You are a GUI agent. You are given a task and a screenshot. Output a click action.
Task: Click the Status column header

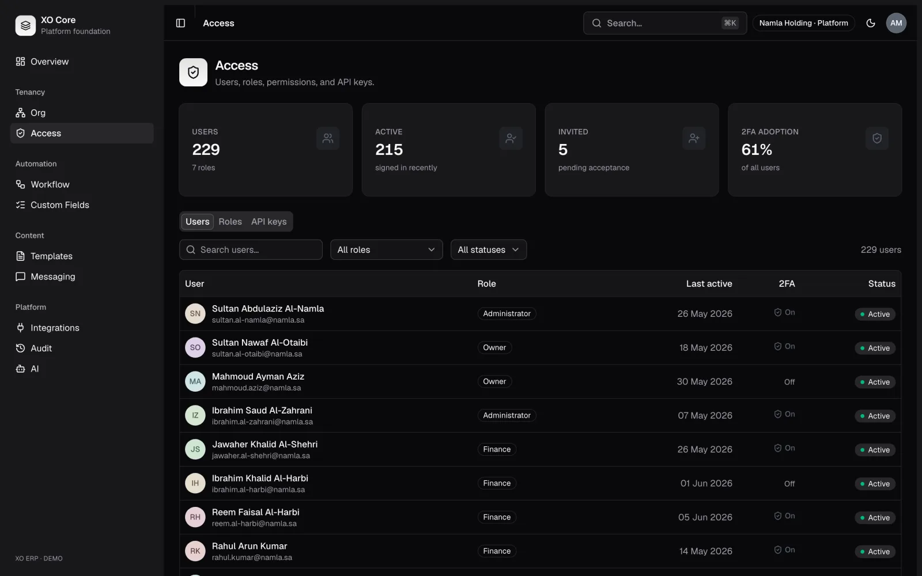point(882,284)
